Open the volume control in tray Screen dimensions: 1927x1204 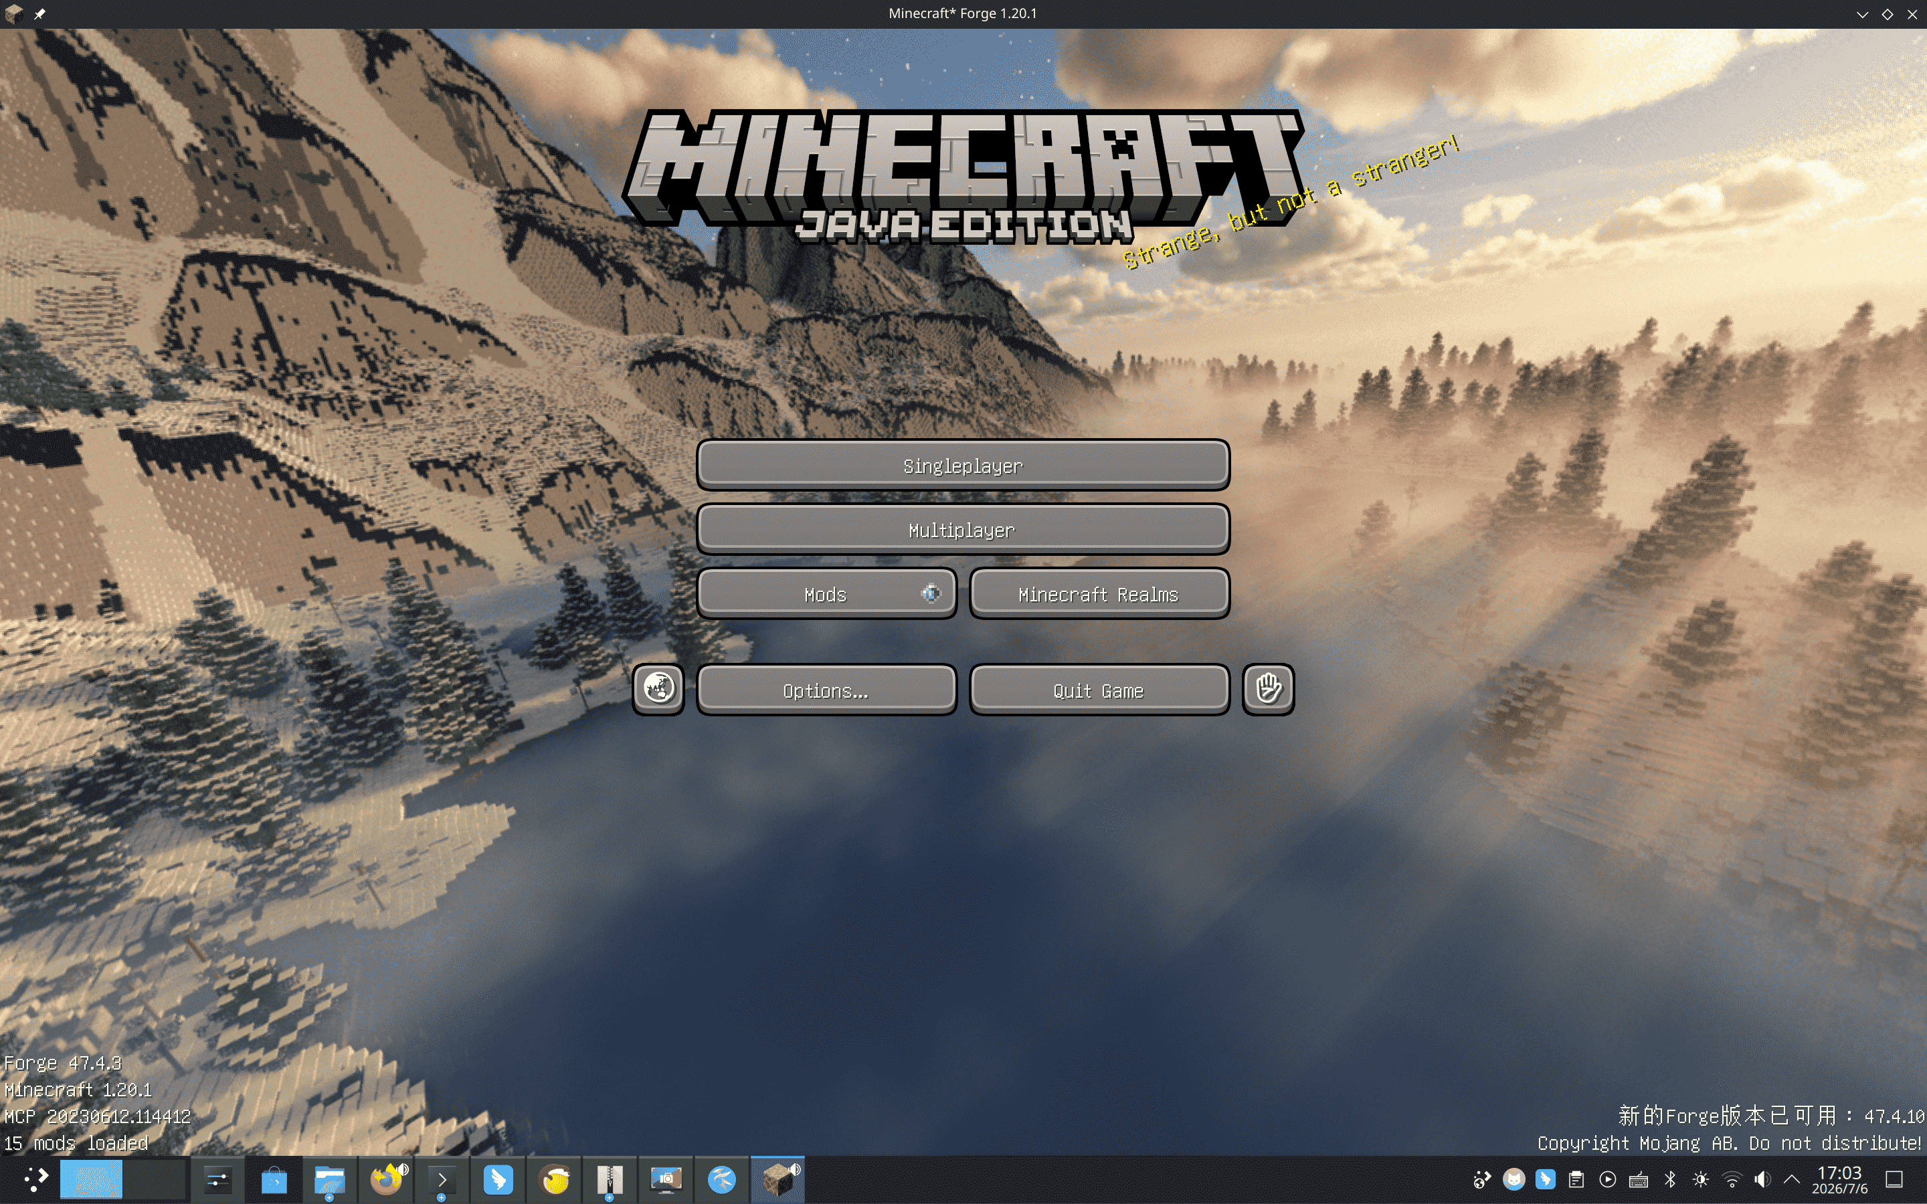(1763, 1179)
